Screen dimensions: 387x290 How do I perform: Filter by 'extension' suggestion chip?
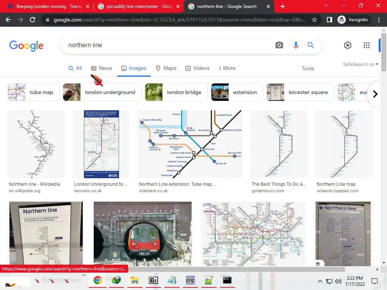237,92
